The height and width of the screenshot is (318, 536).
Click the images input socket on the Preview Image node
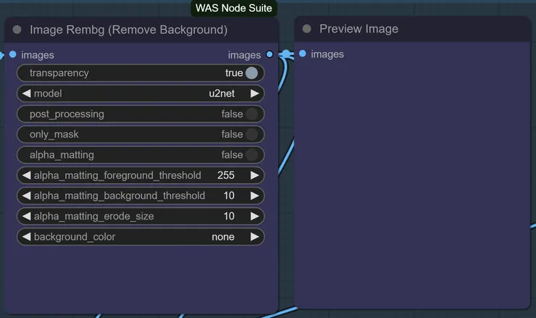click(x=303, y=54)
